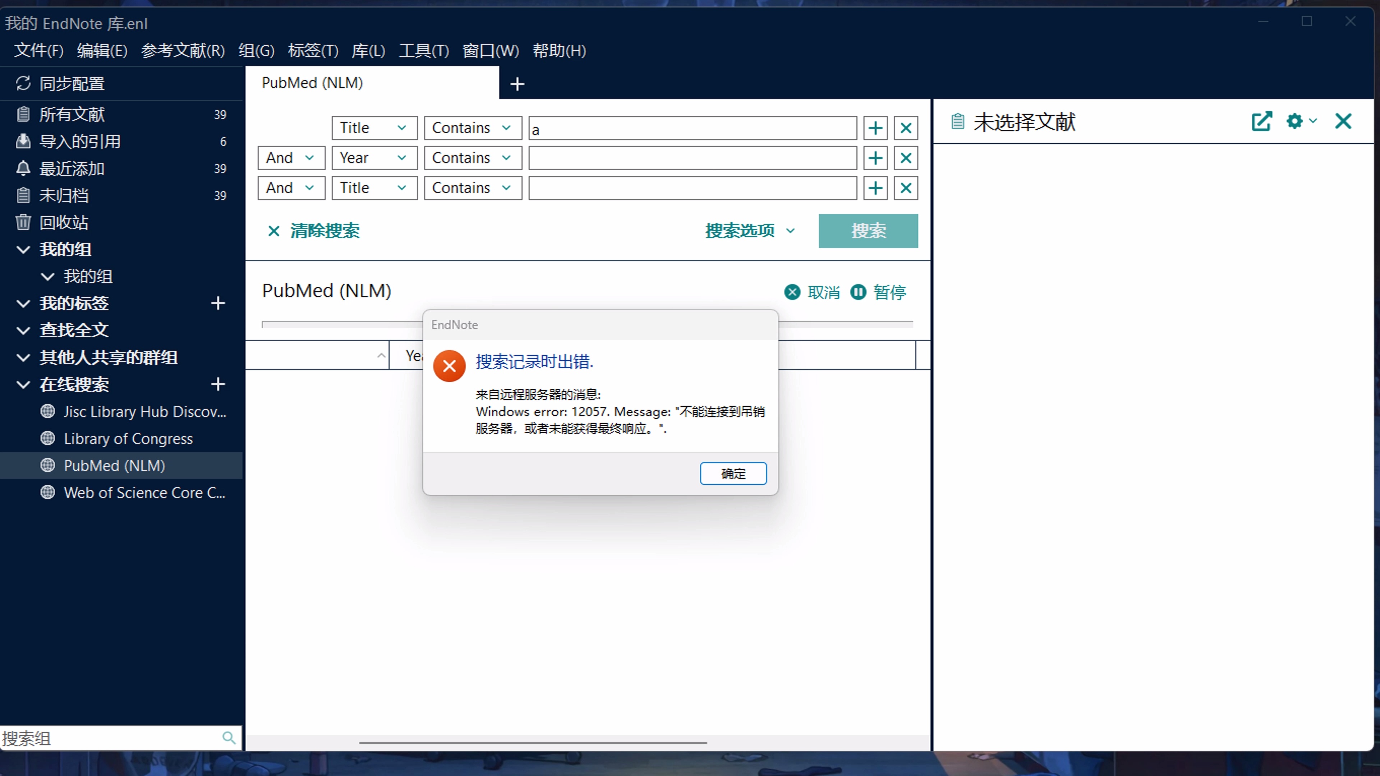Collapse the 我的组 group tree
This screenshot has width=1380, height=776.
(x=23, y=249)
